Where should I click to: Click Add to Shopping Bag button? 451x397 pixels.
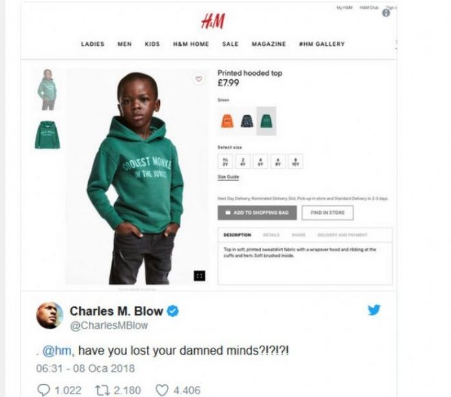tap(257, 213)
